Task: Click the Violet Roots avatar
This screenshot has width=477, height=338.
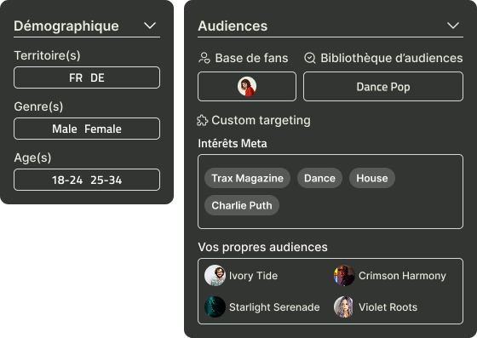Action: click(x=344, y=306)
